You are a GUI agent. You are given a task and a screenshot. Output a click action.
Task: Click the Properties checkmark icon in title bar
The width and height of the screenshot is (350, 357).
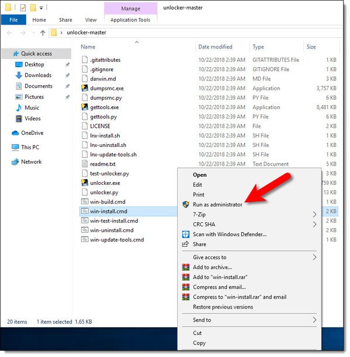pyautogui.click(x=23, y=8)
